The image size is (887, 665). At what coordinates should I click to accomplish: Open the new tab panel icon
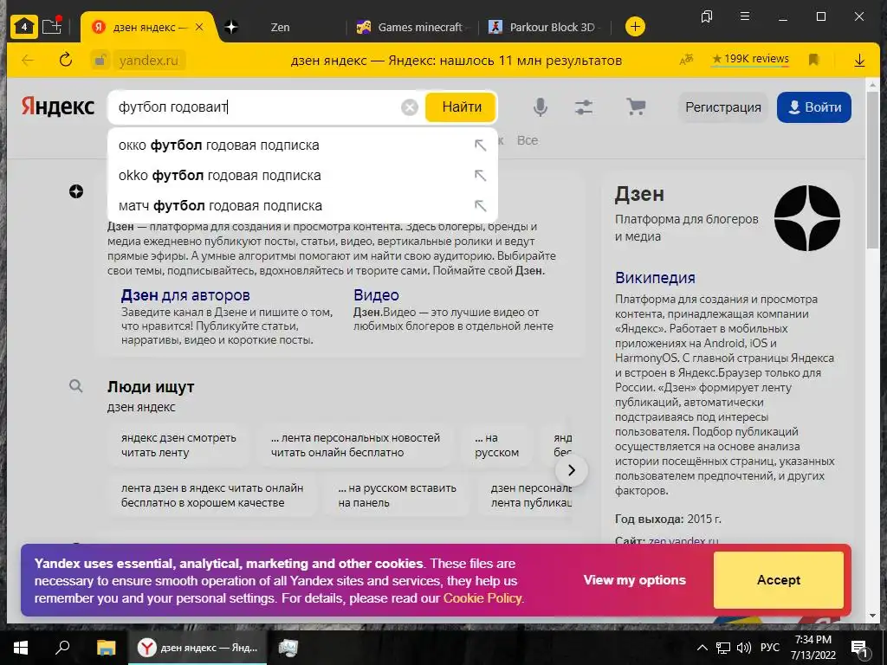[x=51, y=26]
